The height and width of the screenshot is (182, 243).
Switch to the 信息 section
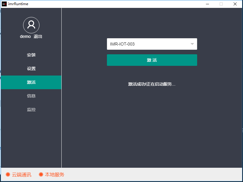coord(31,96)
